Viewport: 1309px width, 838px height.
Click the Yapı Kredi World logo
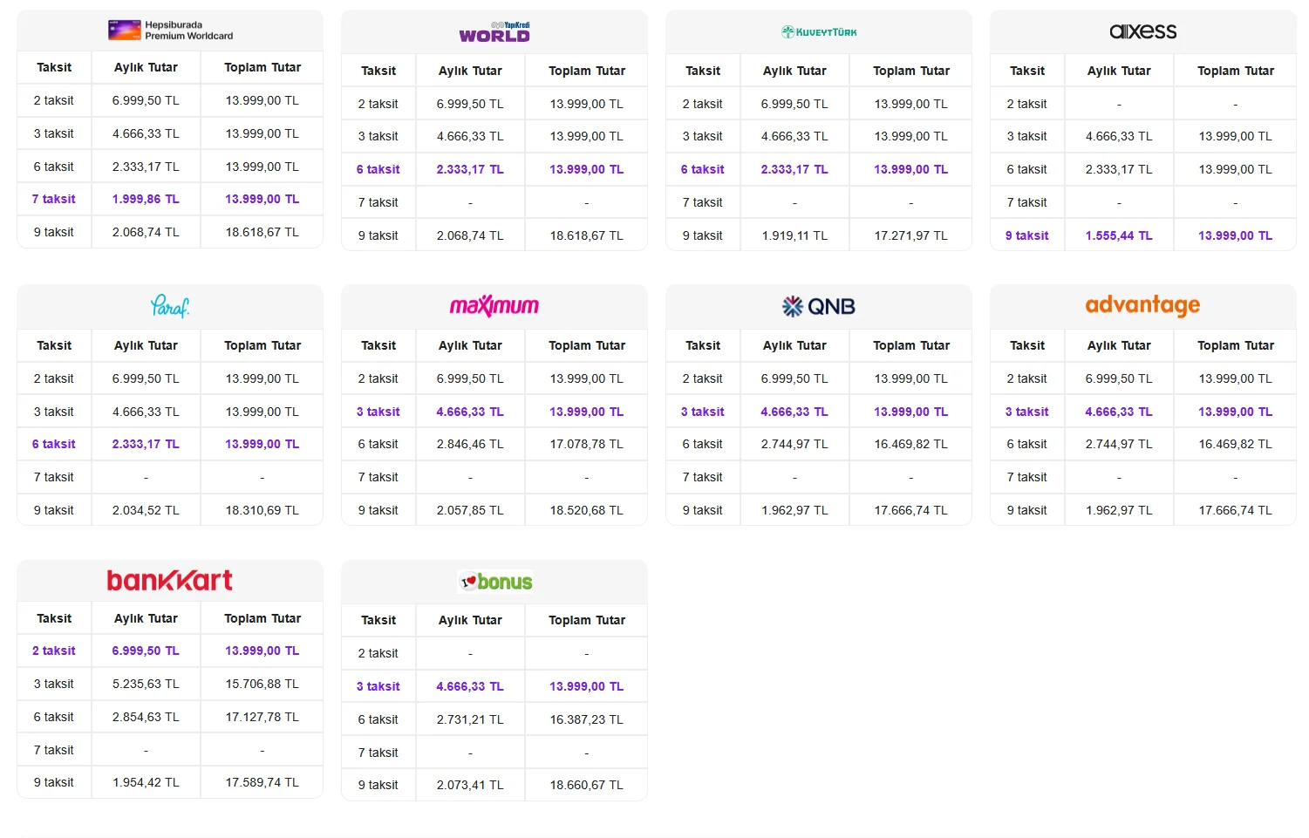coord(494,32)
